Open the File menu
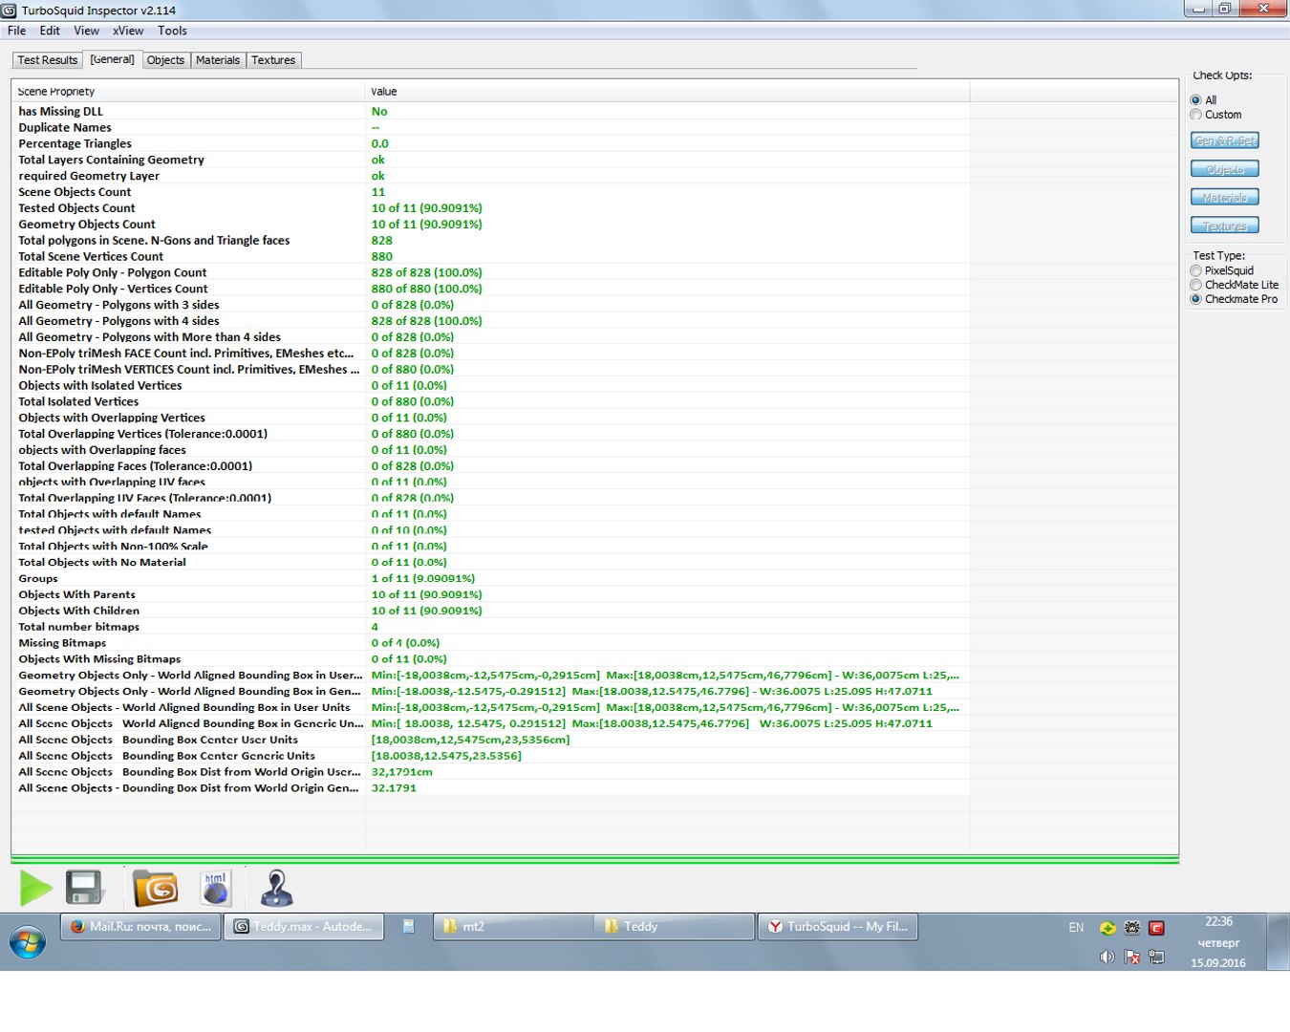 [x=17, y=31]
